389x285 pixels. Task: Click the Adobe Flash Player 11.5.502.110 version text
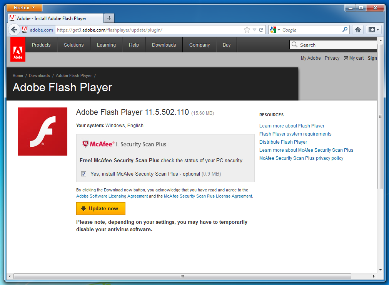pyautogui.click(x=132, y=112)
